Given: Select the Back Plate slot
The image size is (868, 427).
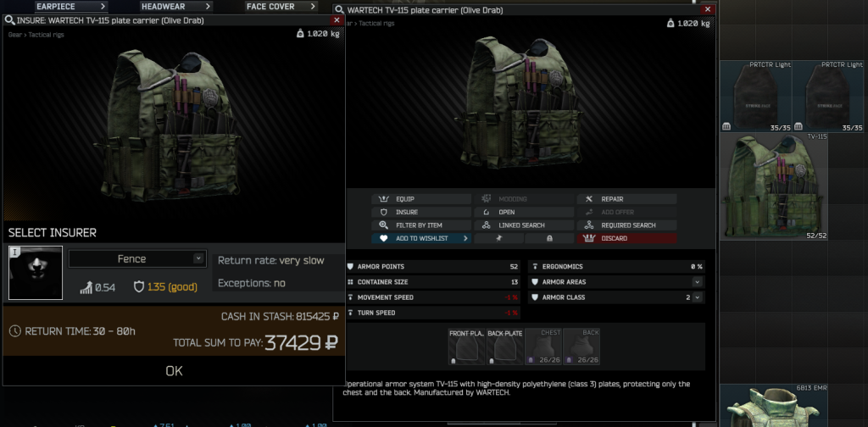Looking at the screenshot, I should [x=505, y=347].
